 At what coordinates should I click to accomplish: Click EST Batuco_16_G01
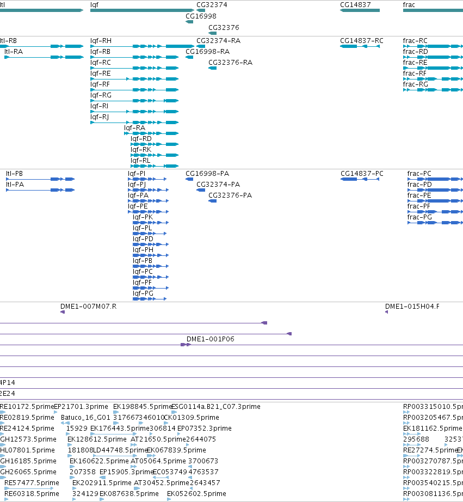click(x=85, y=418)
